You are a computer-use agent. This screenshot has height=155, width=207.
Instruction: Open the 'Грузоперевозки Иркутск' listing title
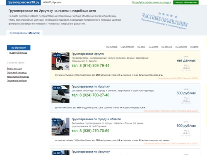[x=88, y=54]
